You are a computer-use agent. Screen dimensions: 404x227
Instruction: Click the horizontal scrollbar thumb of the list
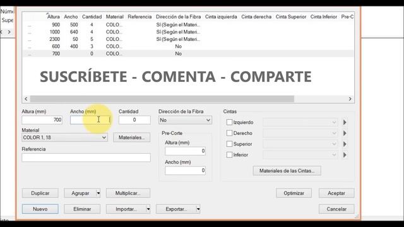[x=162, y=99]
